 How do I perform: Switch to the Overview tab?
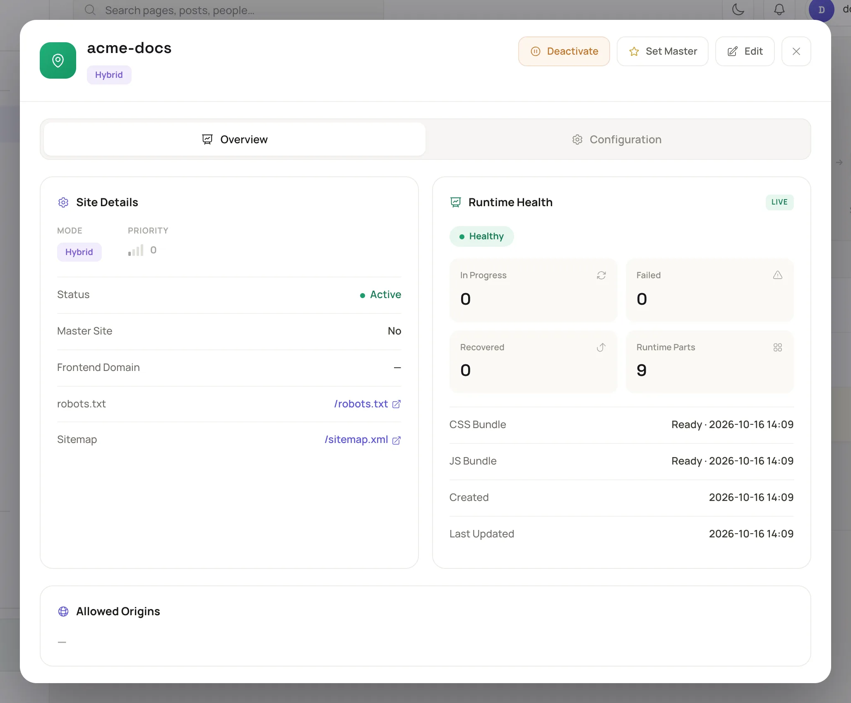(234, 140)
